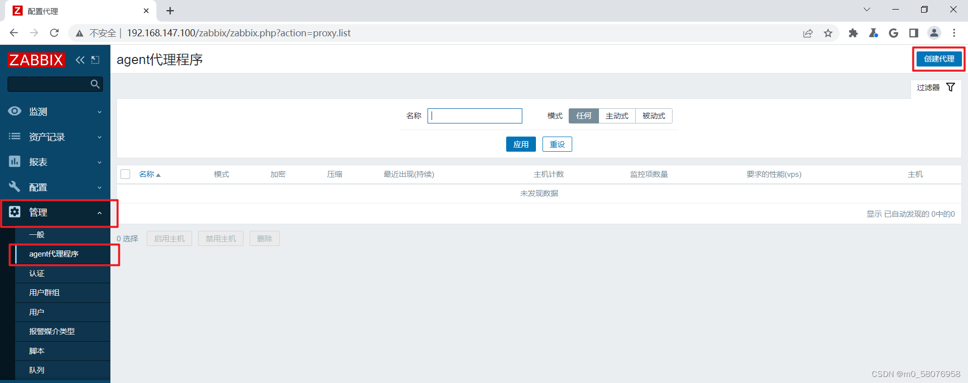The height and width of the screenshot is (383, 968).
Task: Open the tab search dropdown arrow
Action: tap(867, 10)
